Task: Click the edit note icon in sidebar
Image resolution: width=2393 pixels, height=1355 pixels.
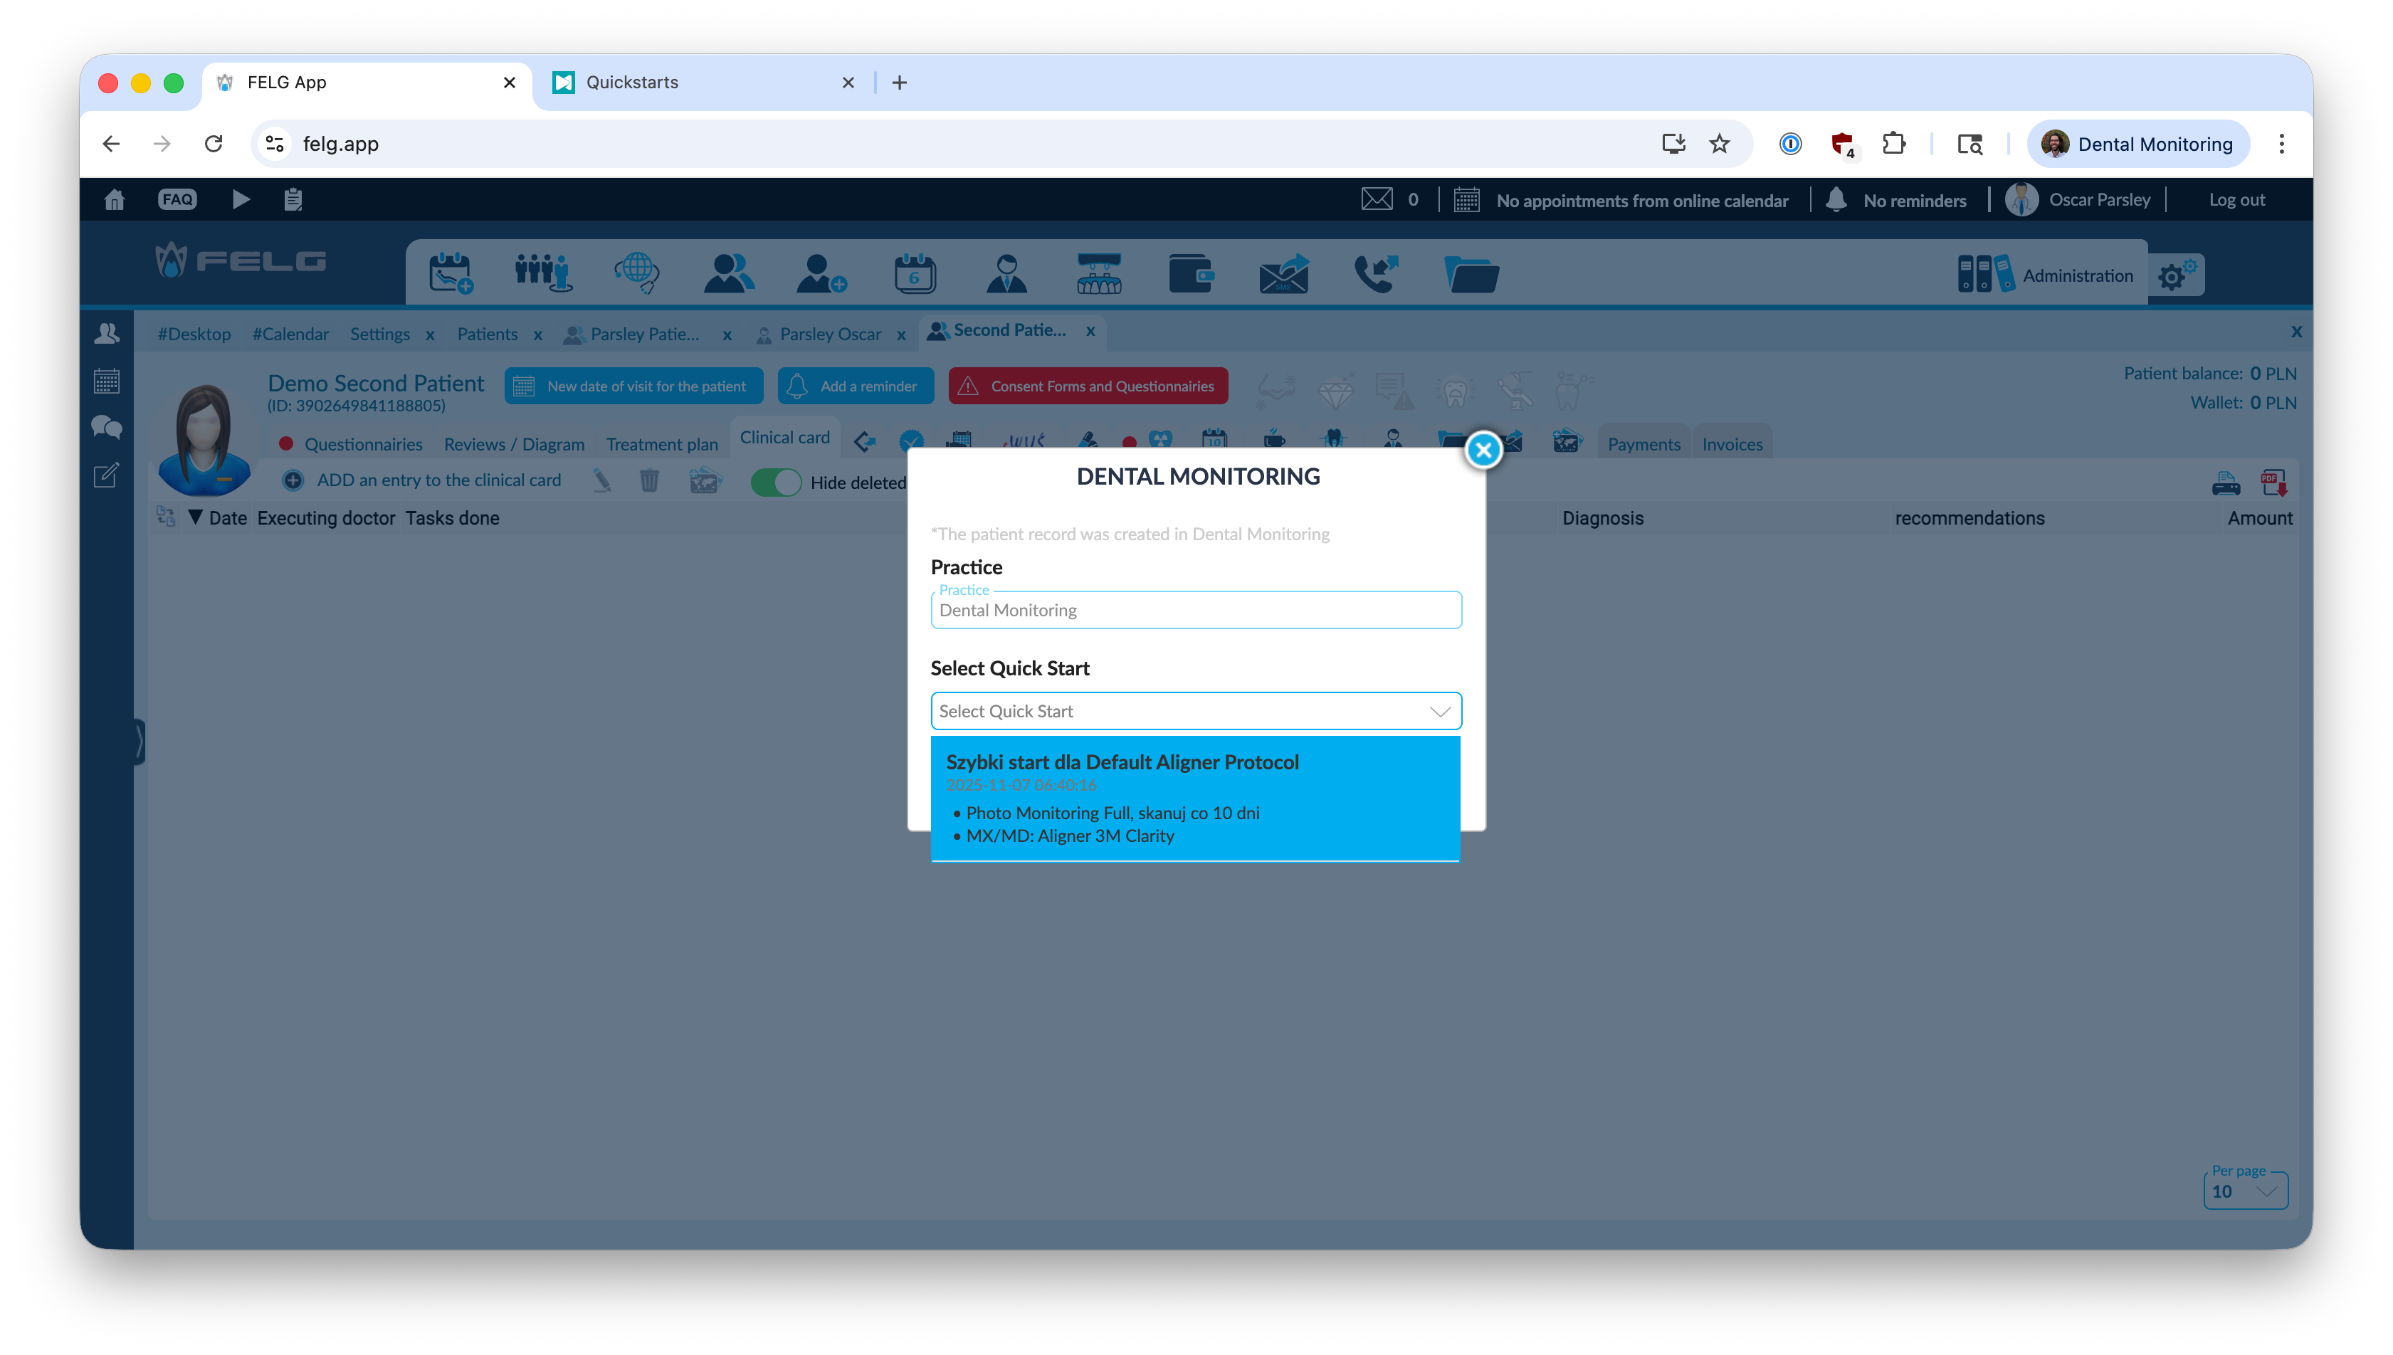Action: [107, 475]
